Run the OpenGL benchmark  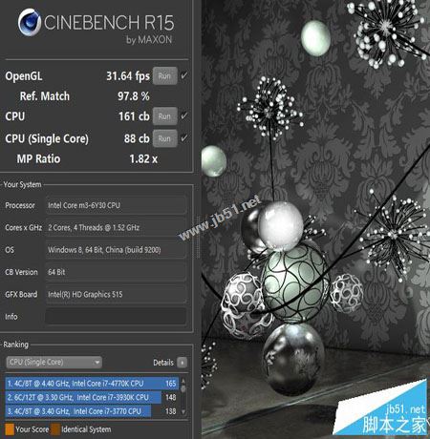tap(164, 76)
